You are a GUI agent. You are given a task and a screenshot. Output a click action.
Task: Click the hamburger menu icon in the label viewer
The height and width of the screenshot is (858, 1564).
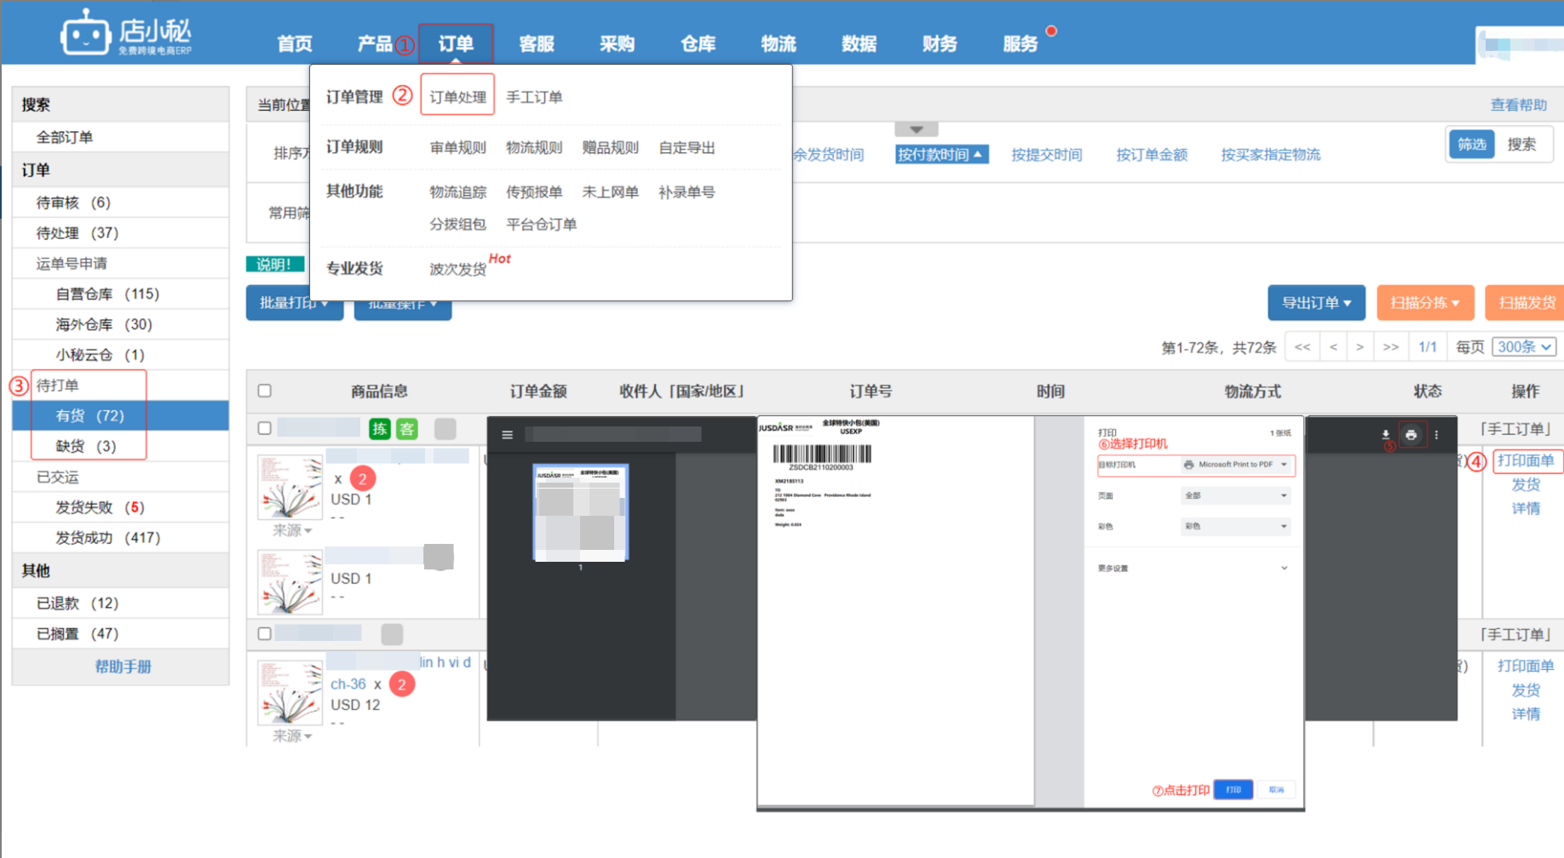point(507,434)
